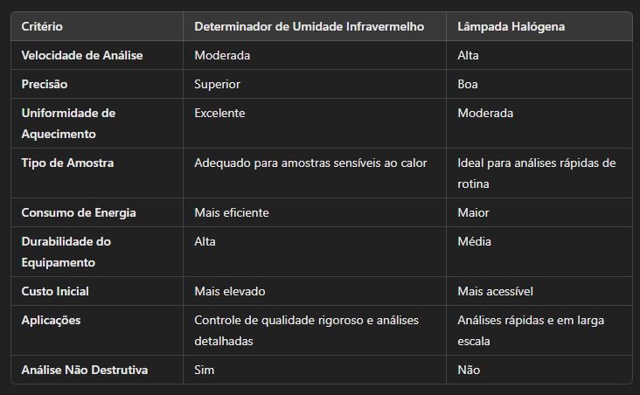Click the Precisão row label

pos(45,84)
